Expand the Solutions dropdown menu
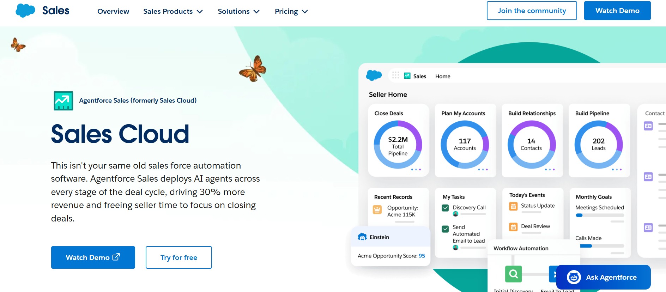The image size is (666, 292). 239,11
